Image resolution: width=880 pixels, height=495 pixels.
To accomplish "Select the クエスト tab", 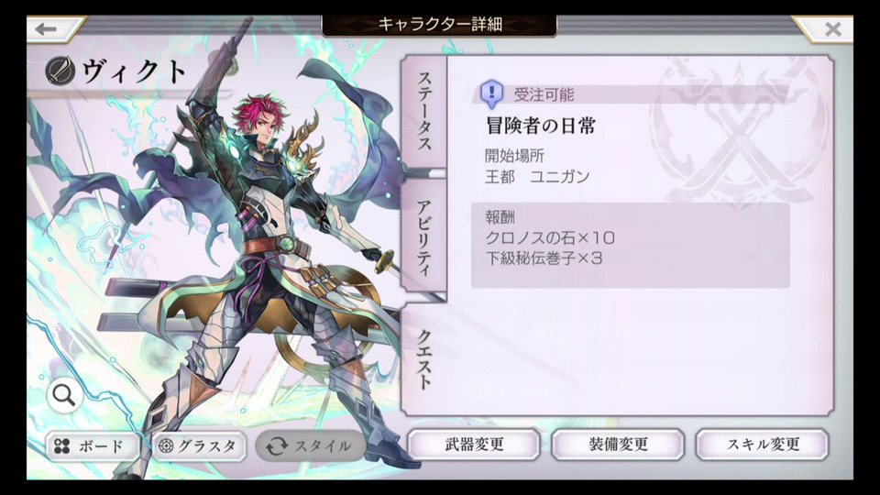I will (424, 359).
